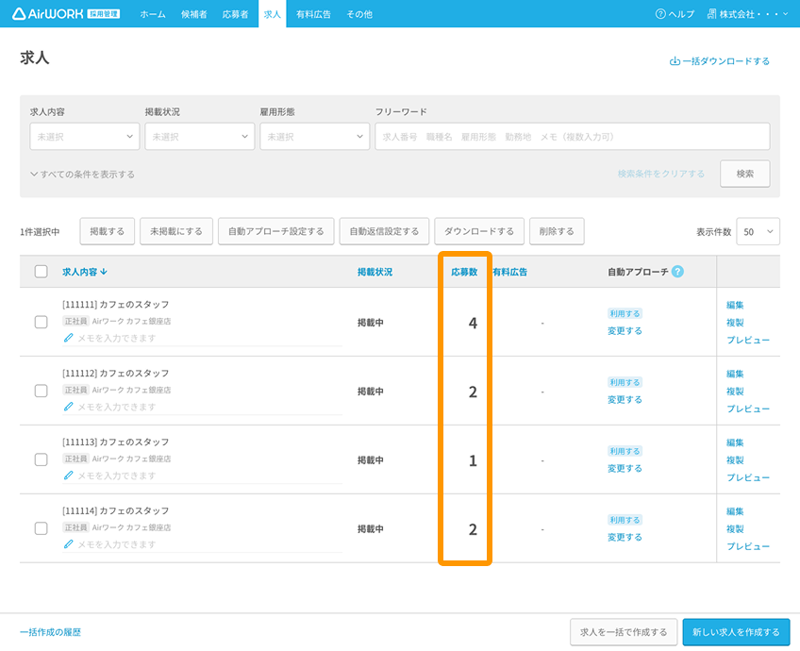Go to the ホーム tab
Image resolution: width=800 pixels, height=651 pixels.
coord(153,14)
